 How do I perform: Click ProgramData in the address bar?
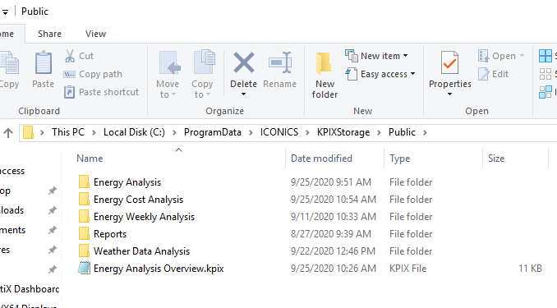pyautogui.click(x=213, y=132)
